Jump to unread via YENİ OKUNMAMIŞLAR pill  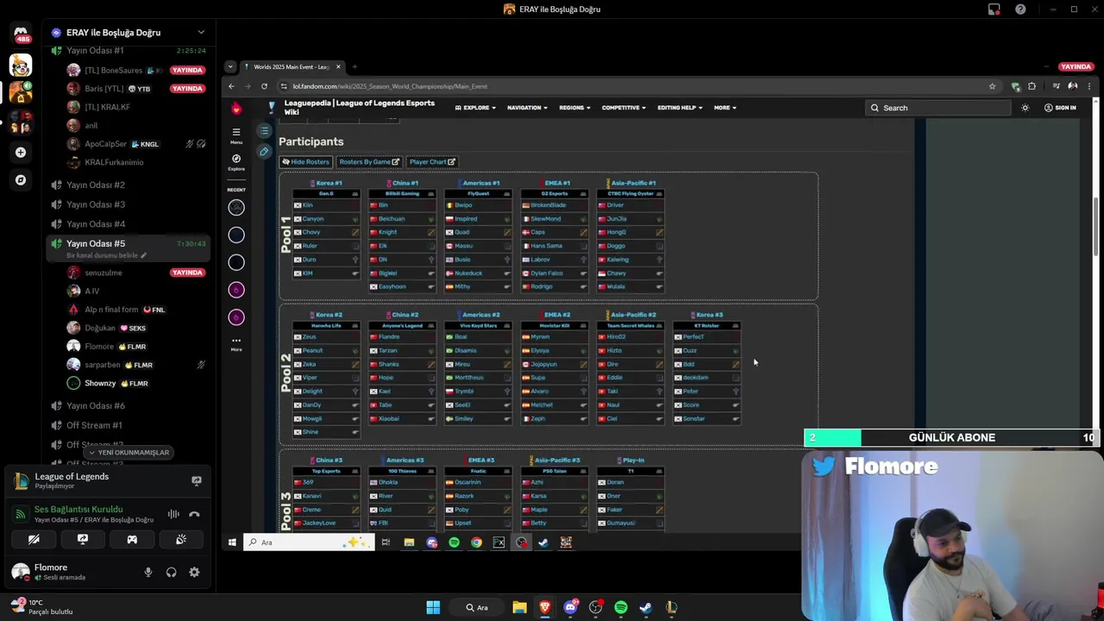coord(129,453)
